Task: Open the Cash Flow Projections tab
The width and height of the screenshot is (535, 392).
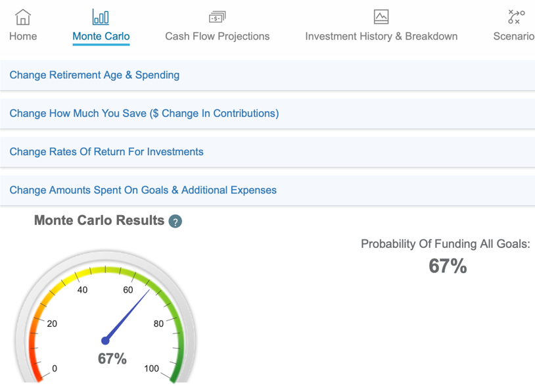Action: [217, 36]
